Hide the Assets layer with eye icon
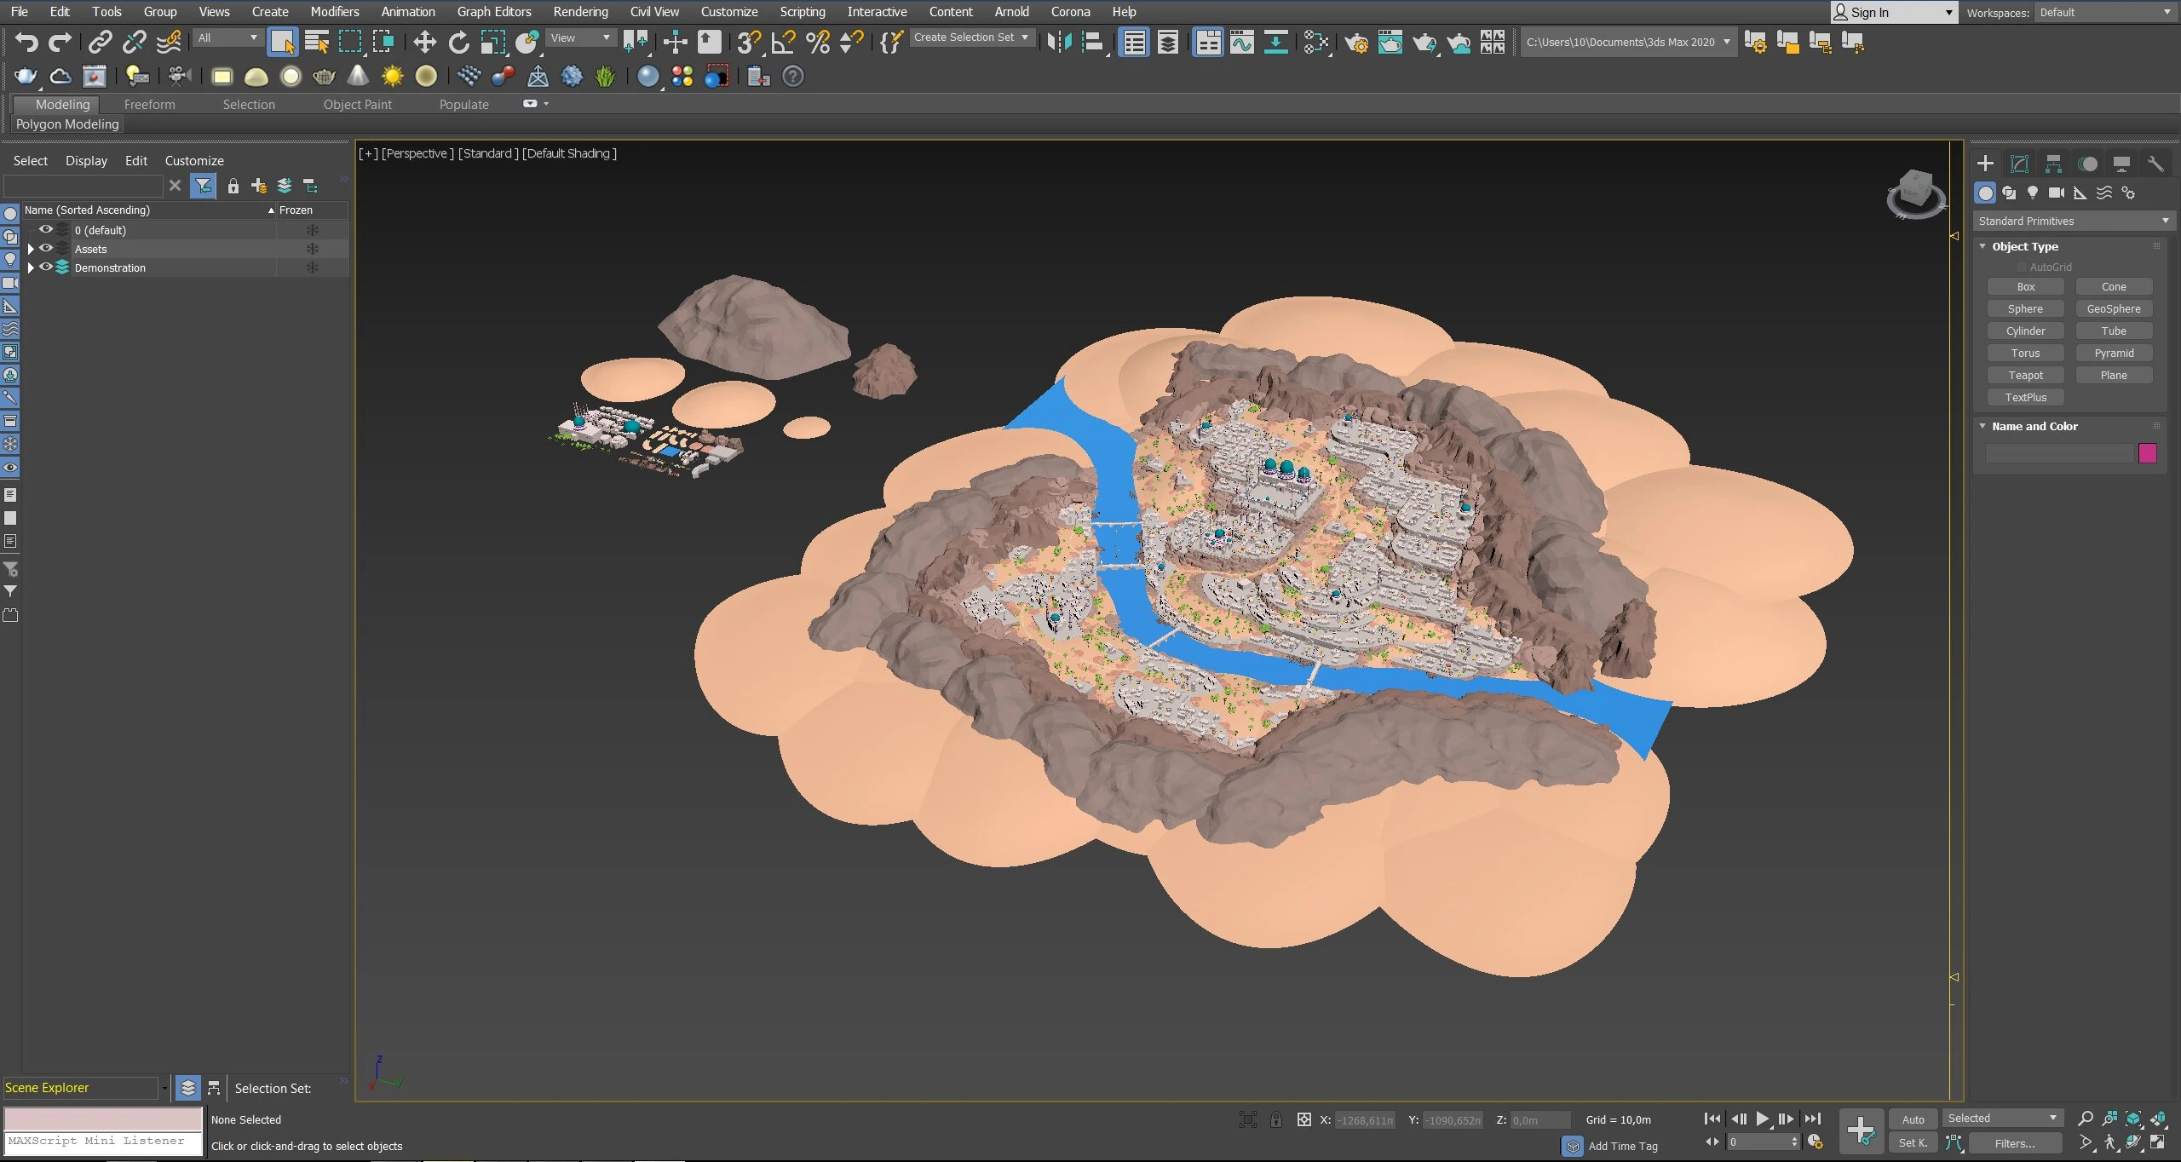The image size is (2181, 1162). click(x=46, y=249)
